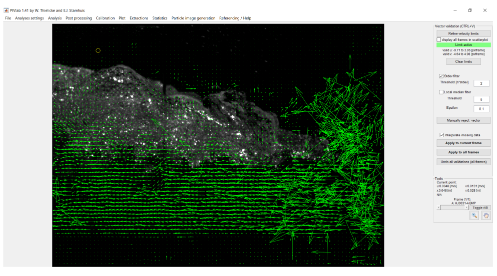
Task: Click the right arrow of the frame slider
Action: pyautogui.click(x=467, y=208)
